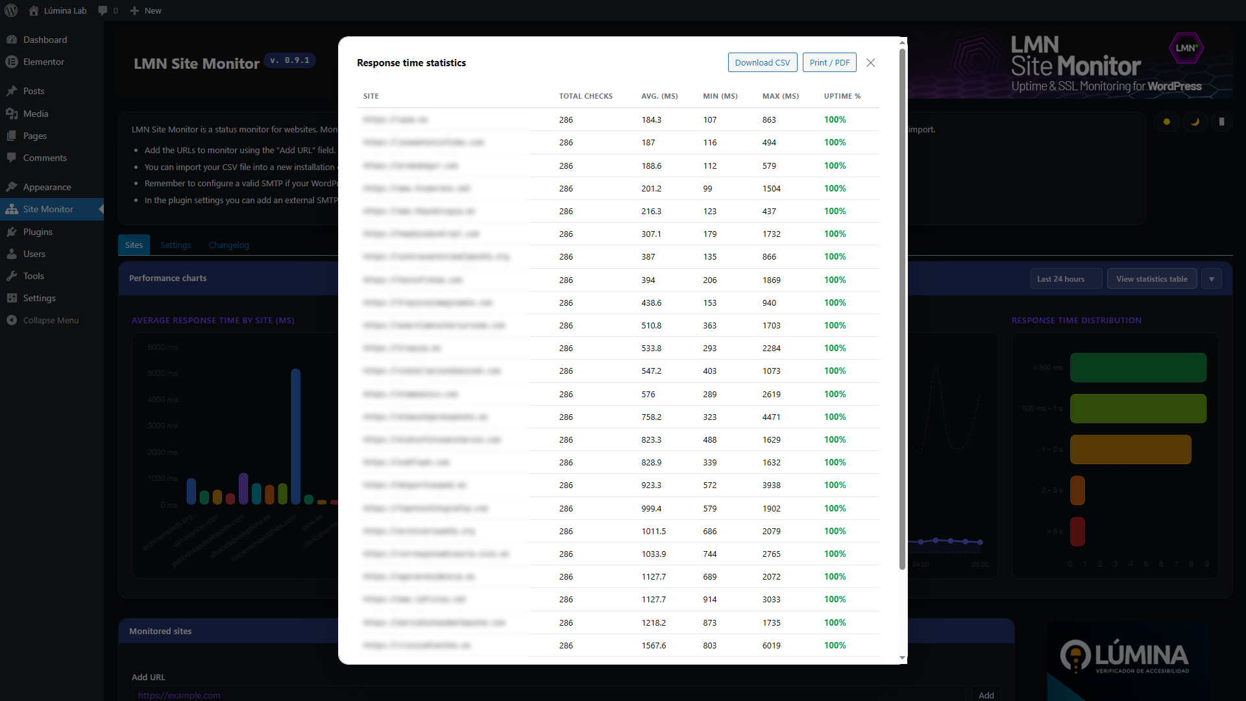
Task: Collapse the admin sidebar menu
Action: point(51,320)
